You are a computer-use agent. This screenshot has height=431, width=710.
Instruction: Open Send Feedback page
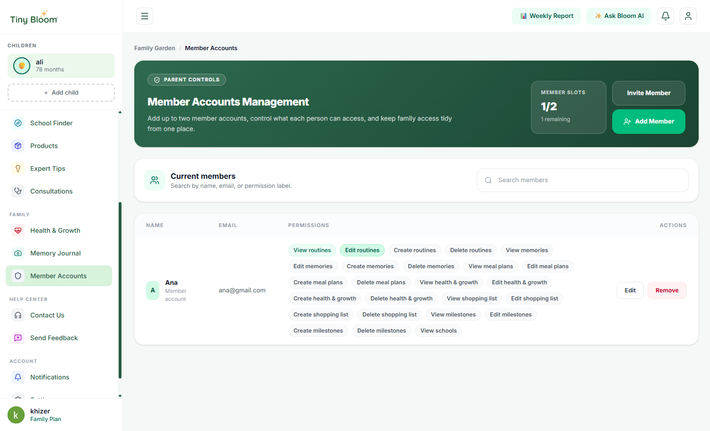pyautogui.click(x=59, y=338)
